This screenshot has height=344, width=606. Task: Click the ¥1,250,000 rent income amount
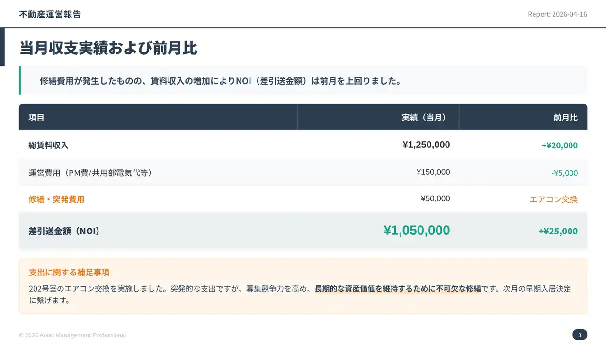tap(426, 145)
